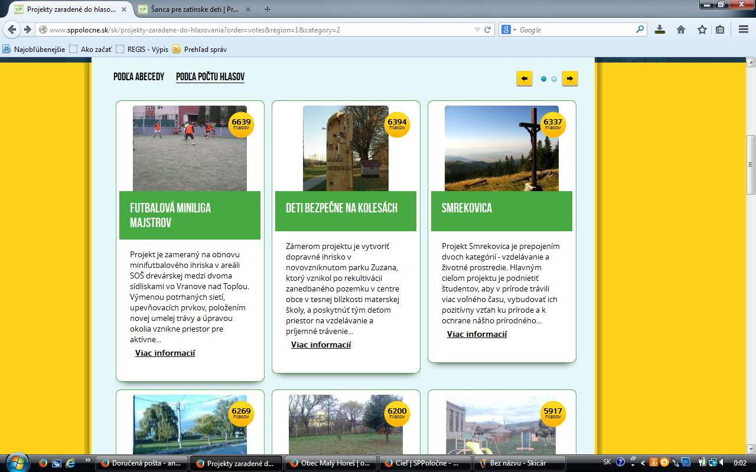Launch Internet Explorer from quick launch

coord(70,463)
